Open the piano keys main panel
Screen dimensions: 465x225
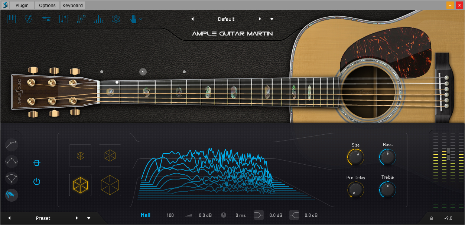tap(11, 19)
